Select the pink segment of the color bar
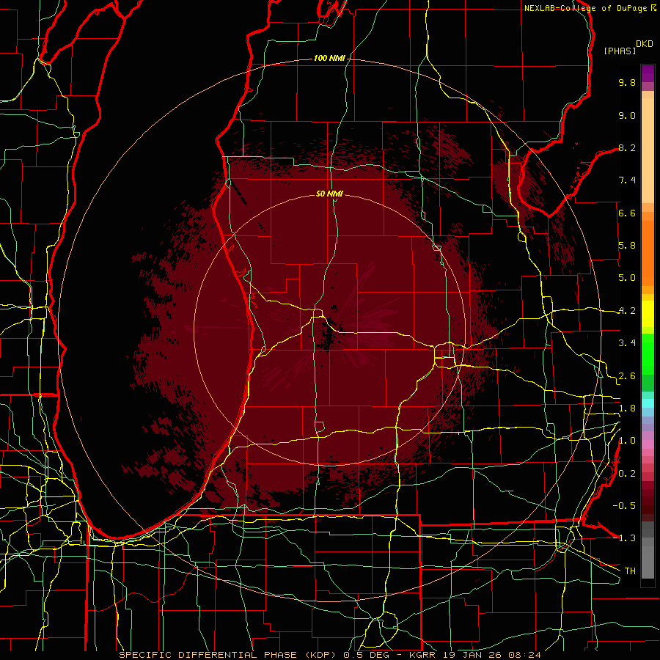Screen dimensions: 660x660 (648, 444)
